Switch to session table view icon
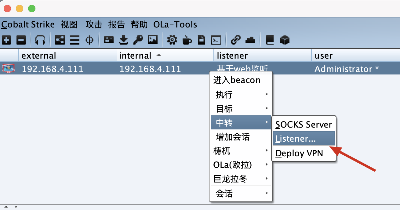This screenshot has height=210, width=400. point(75,40)
